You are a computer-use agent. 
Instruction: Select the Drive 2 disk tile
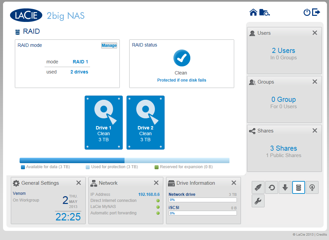coord(145,123)
